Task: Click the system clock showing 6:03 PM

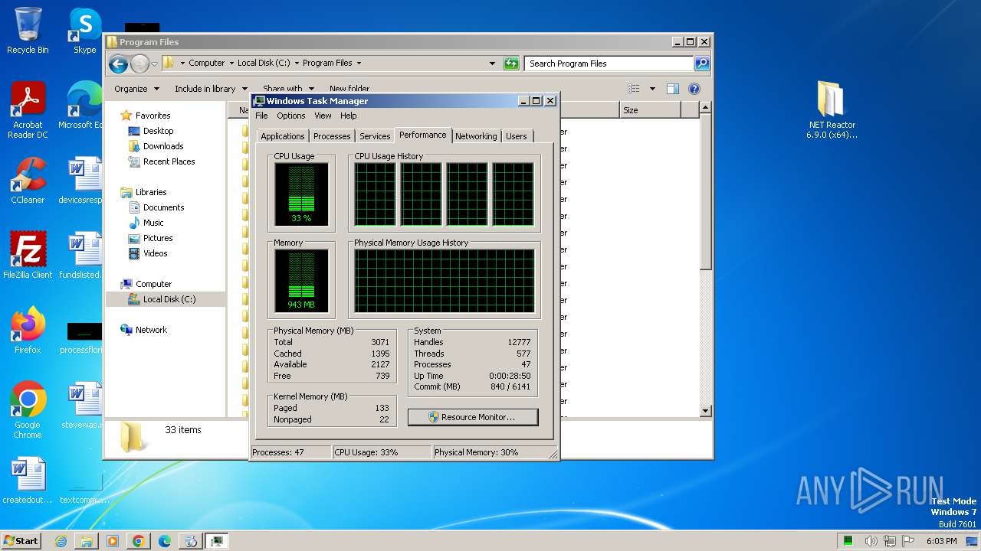Action: click(941, 541)
